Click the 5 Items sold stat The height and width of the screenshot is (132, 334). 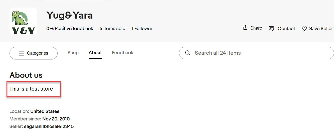click(112, 29)
